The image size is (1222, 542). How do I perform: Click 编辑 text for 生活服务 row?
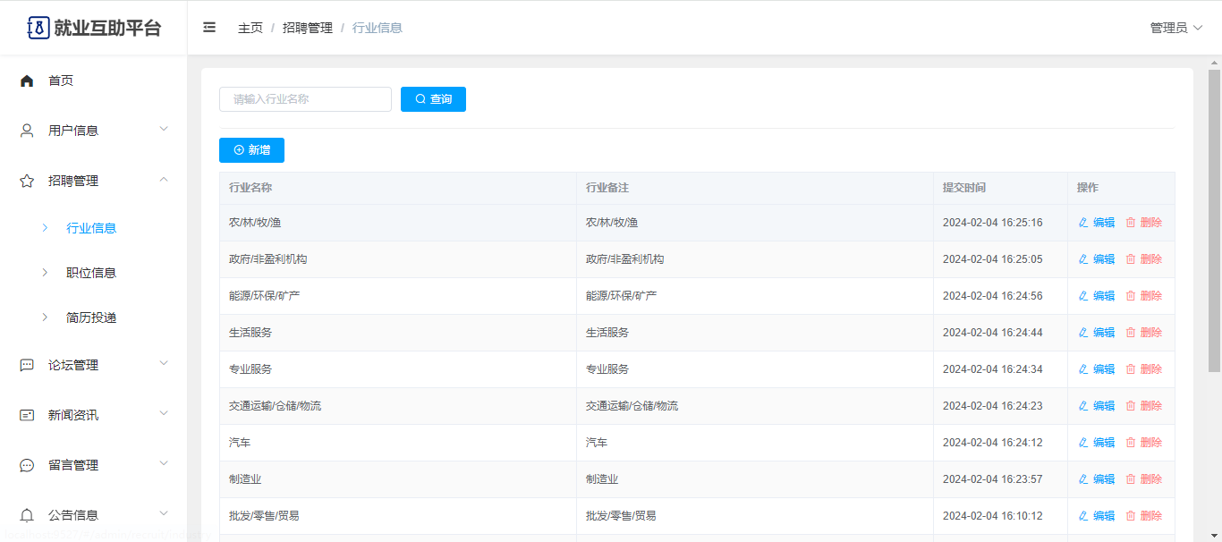click(1104, 333)
